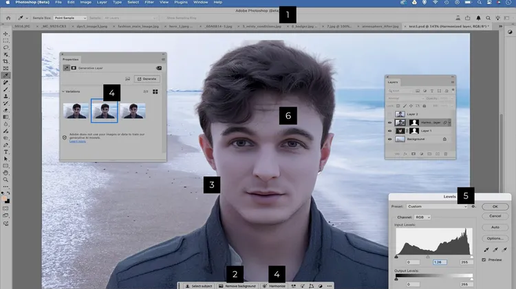Hide the Harmonized layer eye
The width and height of the screenshot is (516, 289).
(x=389, y=122)
